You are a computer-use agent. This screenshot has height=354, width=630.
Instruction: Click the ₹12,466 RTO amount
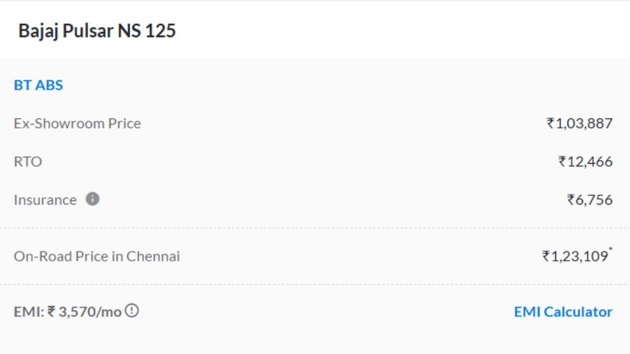585,161
